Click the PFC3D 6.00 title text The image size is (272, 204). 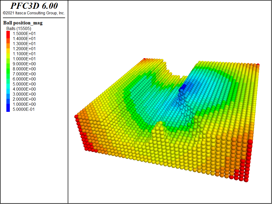coord(34,6)
